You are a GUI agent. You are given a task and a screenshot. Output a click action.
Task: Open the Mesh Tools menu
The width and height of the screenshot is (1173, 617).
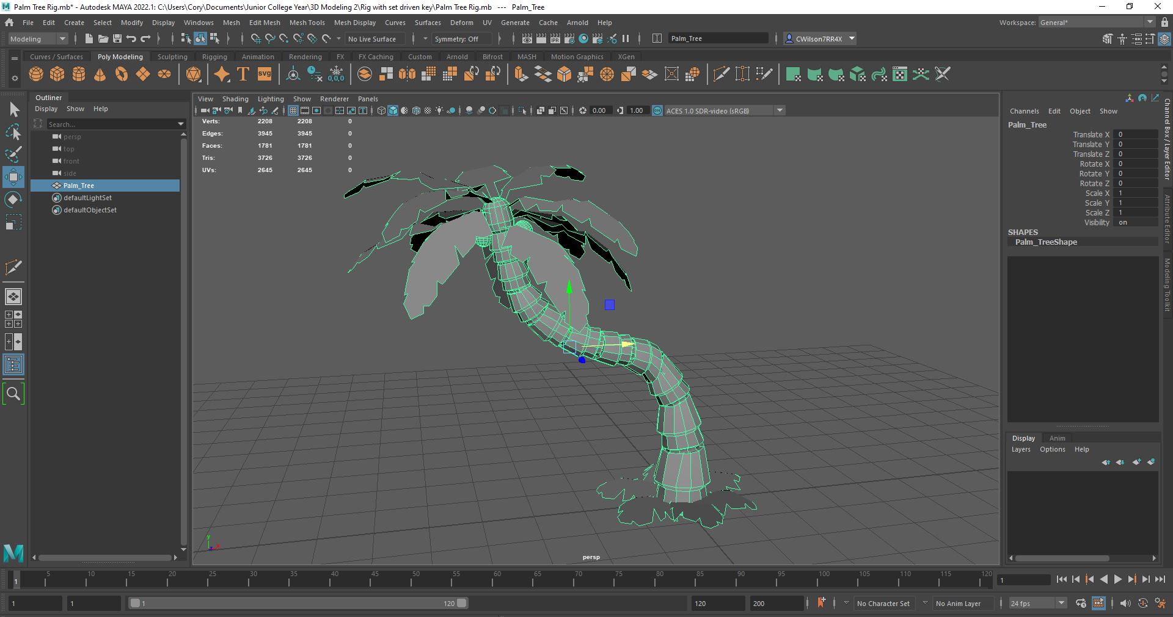tap(307, 23)
